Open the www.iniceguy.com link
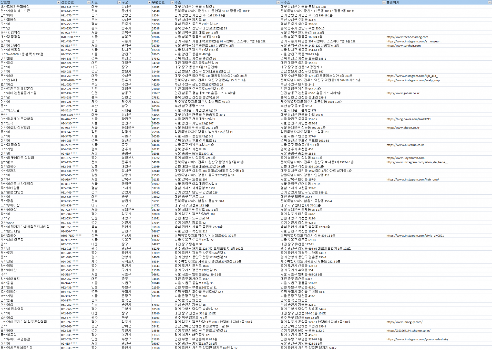The image size is (492, 350). click(404, 322)
